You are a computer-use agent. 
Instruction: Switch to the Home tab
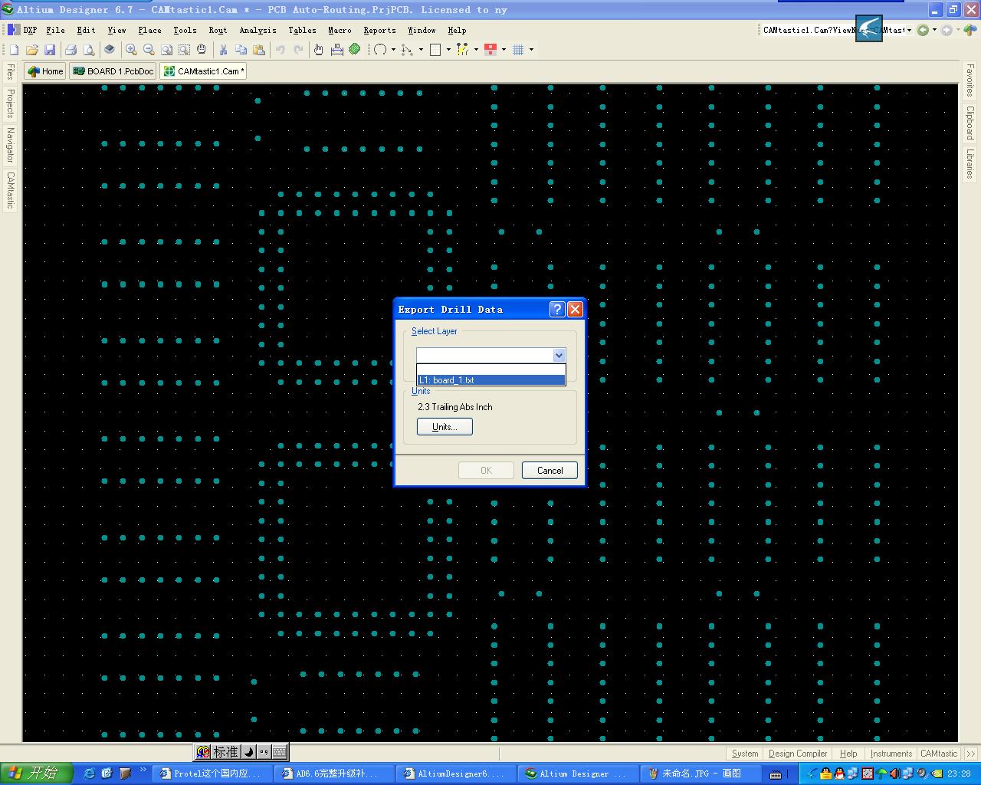point(45,71)
